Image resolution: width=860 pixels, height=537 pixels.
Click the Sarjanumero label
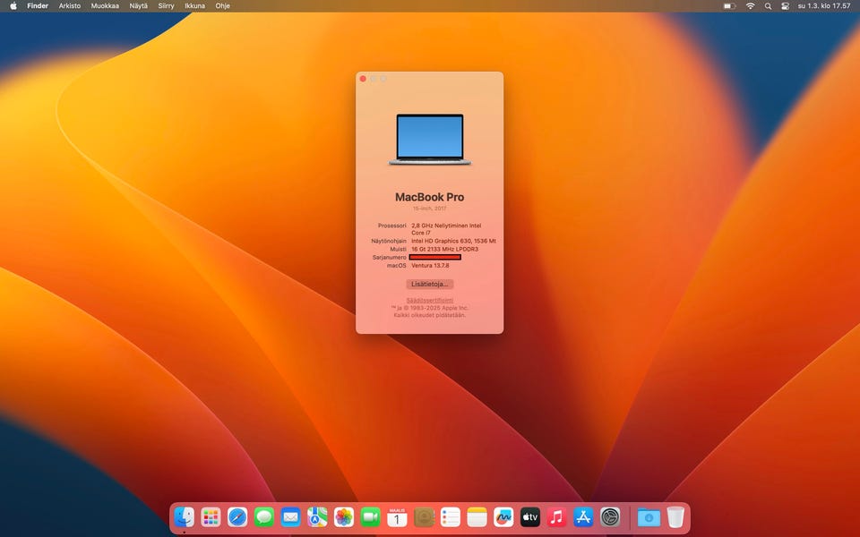pyautogui.click(x=390, y=258)
